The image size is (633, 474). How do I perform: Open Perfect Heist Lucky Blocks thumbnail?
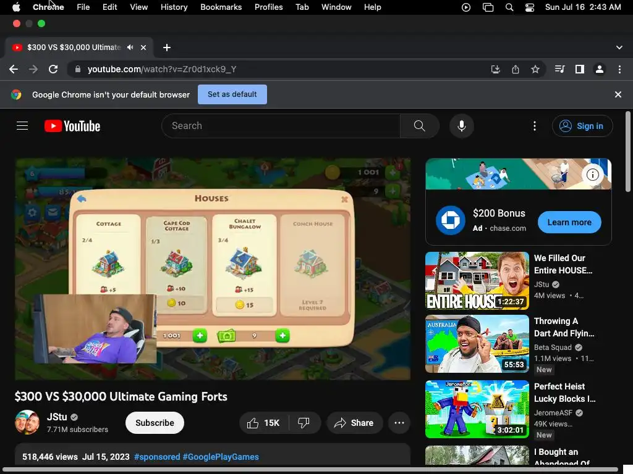pyautogui.click(x=477, y=409)
